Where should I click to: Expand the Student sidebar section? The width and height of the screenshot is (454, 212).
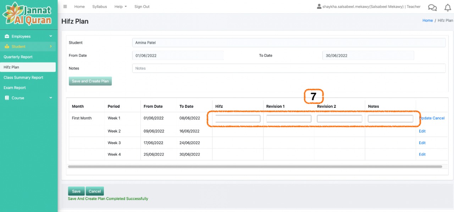(x=28, y=47)
